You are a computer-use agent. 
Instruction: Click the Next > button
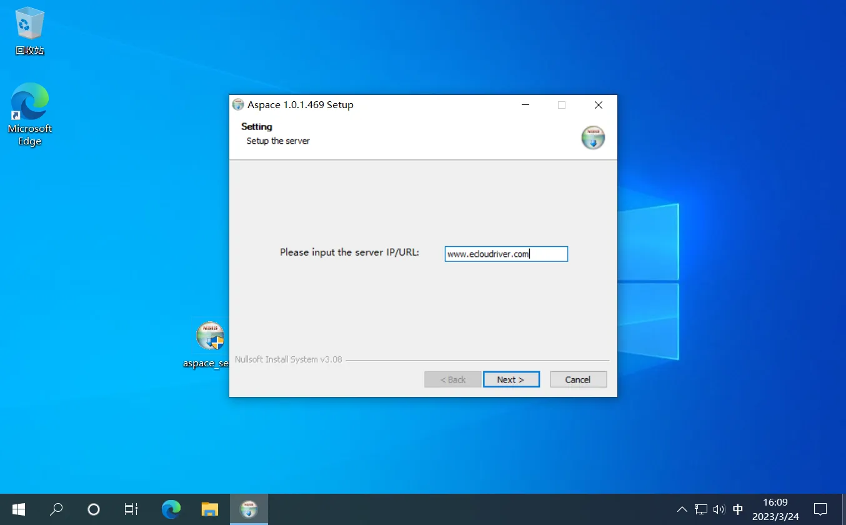[510, 379]
